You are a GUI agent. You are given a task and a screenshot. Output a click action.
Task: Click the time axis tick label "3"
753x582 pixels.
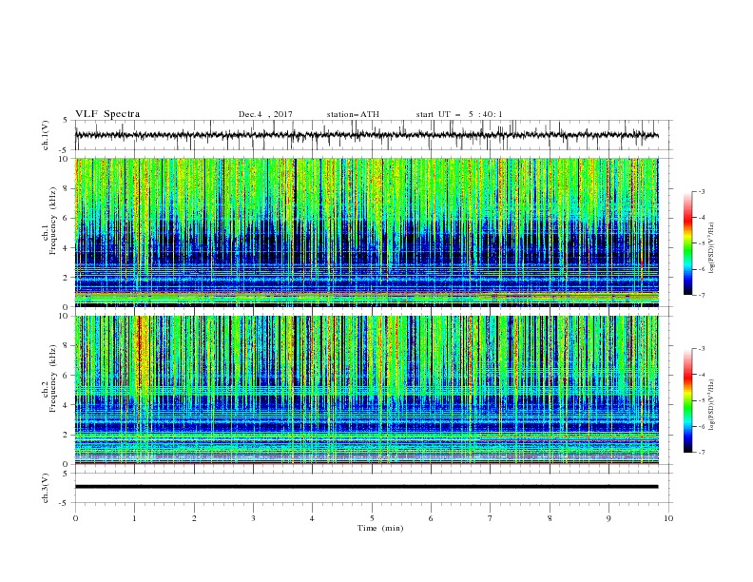(x=253, y=518)
